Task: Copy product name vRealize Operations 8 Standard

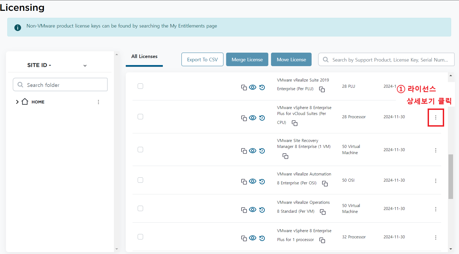Action: coord(322,212)
